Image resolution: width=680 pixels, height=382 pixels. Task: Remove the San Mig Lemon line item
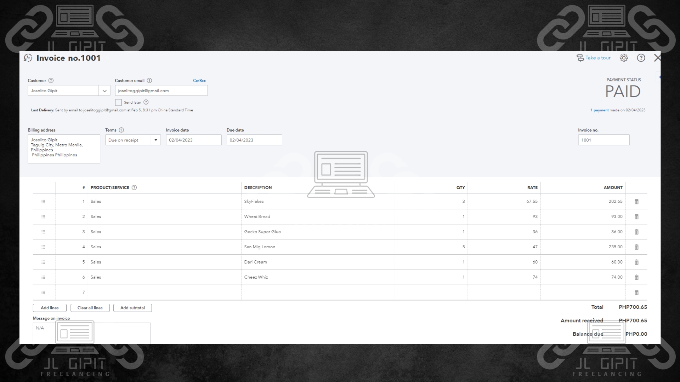click(636, 247)
